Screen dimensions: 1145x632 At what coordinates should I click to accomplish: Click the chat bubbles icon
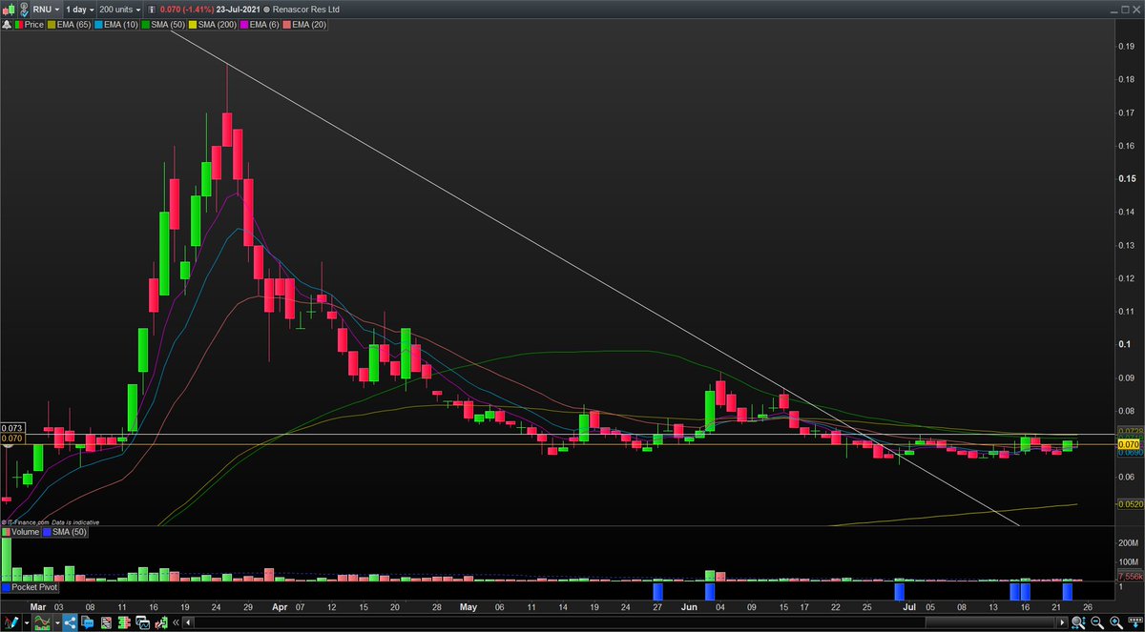[x=87, y=622]
